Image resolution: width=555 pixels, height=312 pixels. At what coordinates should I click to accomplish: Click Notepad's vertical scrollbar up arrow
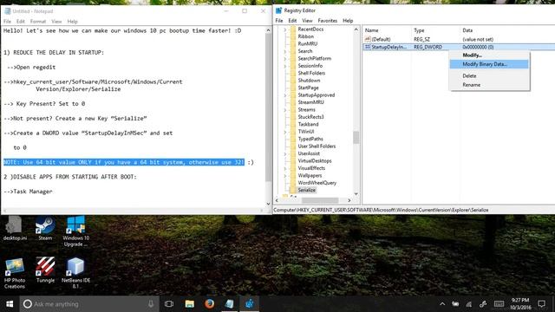click(268, 30)
